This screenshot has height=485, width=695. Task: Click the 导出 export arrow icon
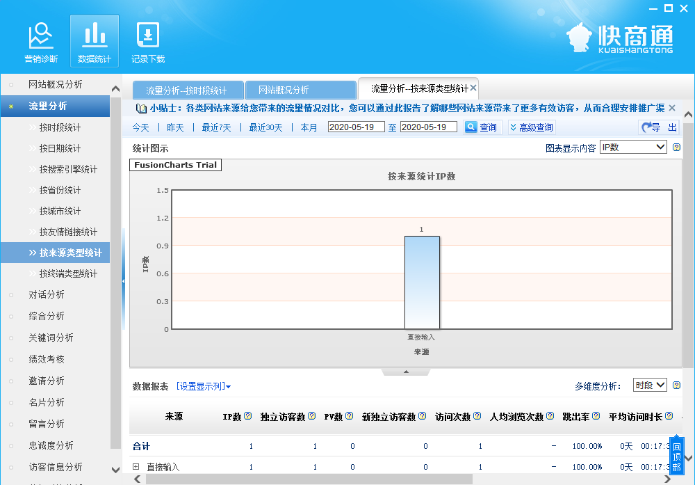point(647,126)
